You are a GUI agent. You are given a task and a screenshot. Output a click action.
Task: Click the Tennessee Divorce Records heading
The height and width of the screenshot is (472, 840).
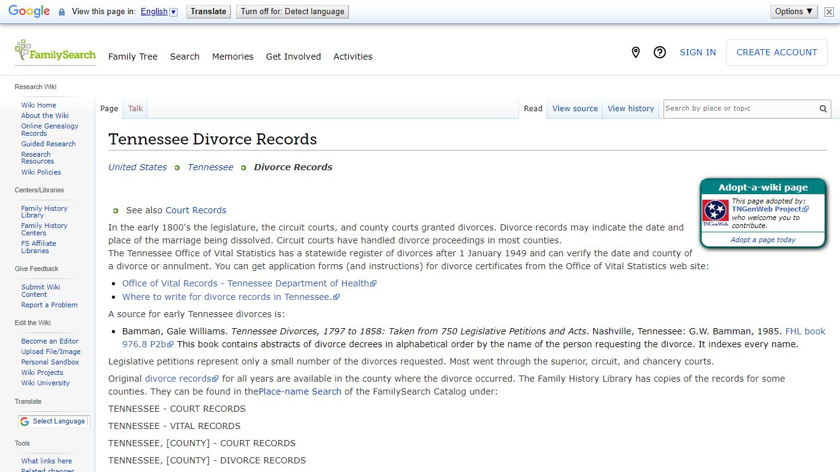213,139
